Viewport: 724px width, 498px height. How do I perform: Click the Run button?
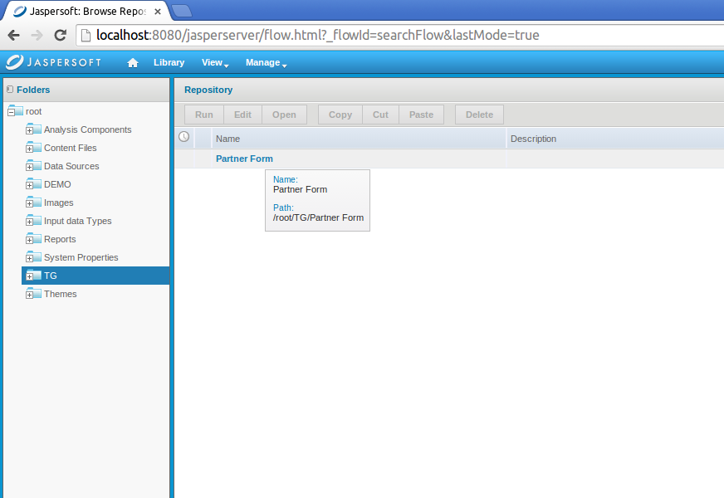coord(203,114)
